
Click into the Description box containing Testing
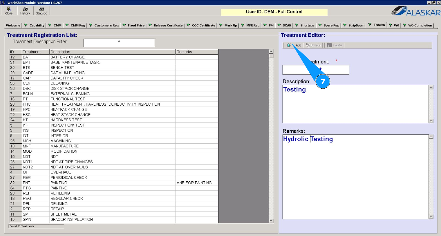[x=356, y=104]
